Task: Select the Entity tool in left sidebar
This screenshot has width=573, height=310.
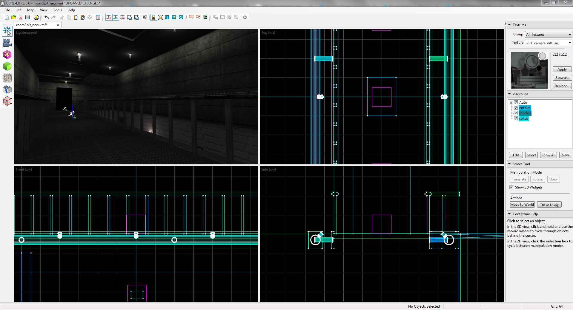Action: pyautogui.click(x=7, y=54)
